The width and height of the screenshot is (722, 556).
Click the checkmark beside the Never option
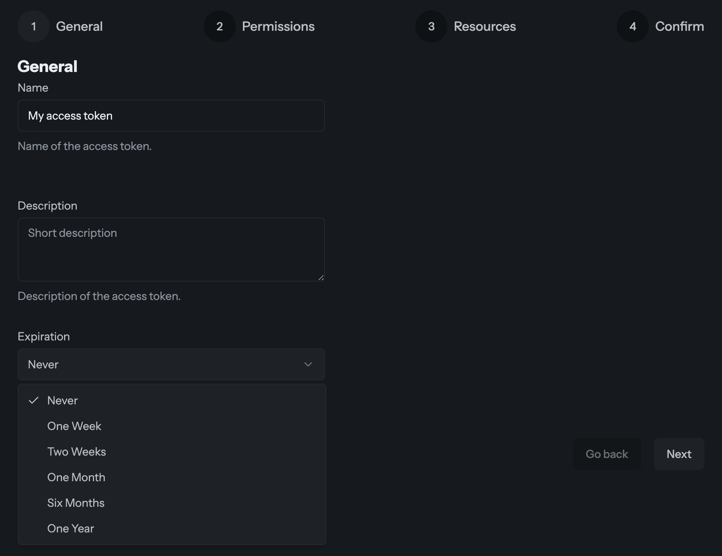(34, 400)
